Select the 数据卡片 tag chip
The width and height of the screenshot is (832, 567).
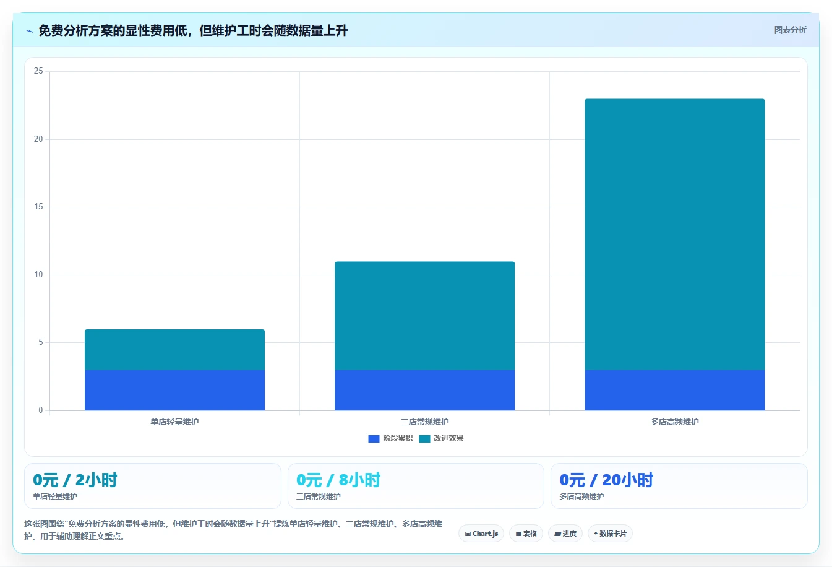point(610,534)
